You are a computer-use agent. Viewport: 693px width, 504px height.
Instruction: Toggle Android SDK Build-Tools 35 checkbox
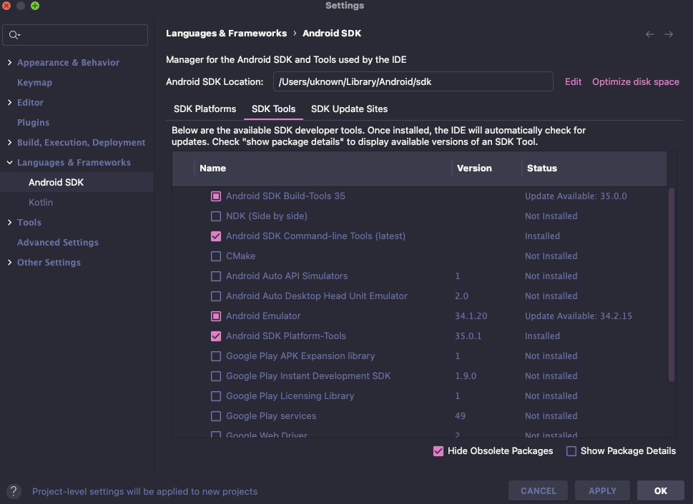[x=216, y=196]
